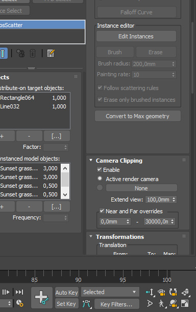Screen dimensions: 196x312
Task: Select Active render camera radio button
Action: coord(100,179)
